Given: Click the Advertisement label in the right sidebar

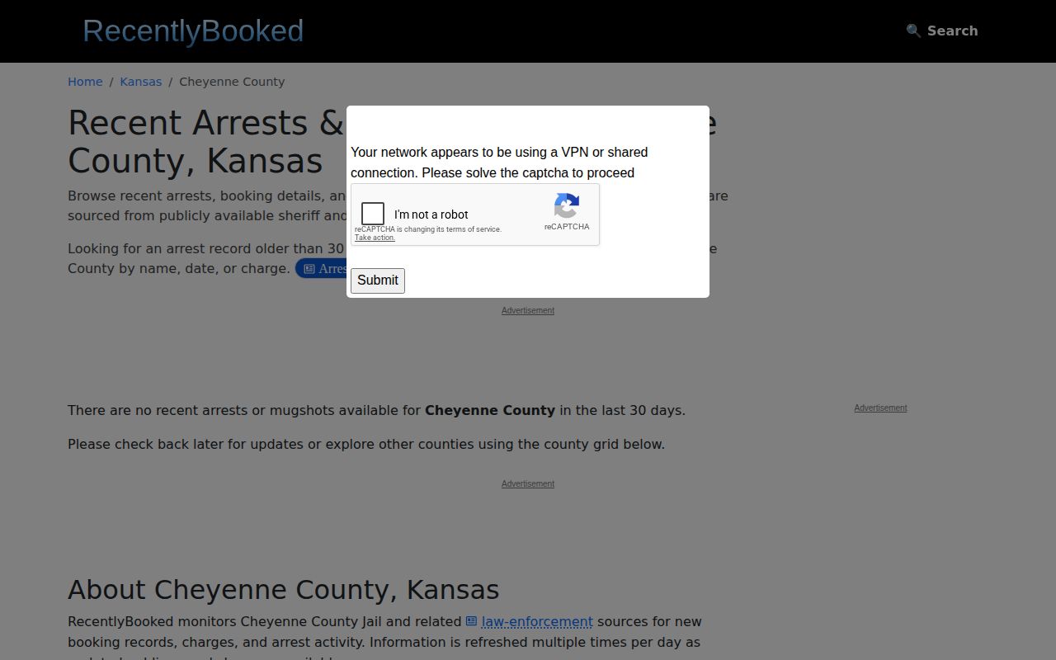Looking at the screenshot, I should pos(880,408).
